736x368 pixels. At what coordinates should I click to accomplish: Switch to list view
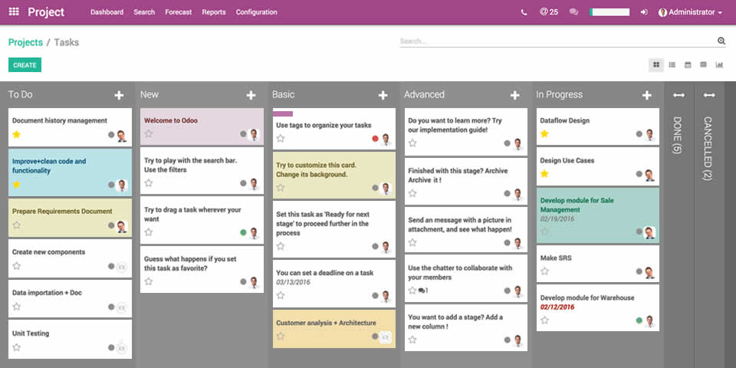click(672, 65)
